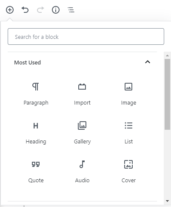The image size is (171, 207).
Task: Add an Image block
Action: tap(128, 94)
